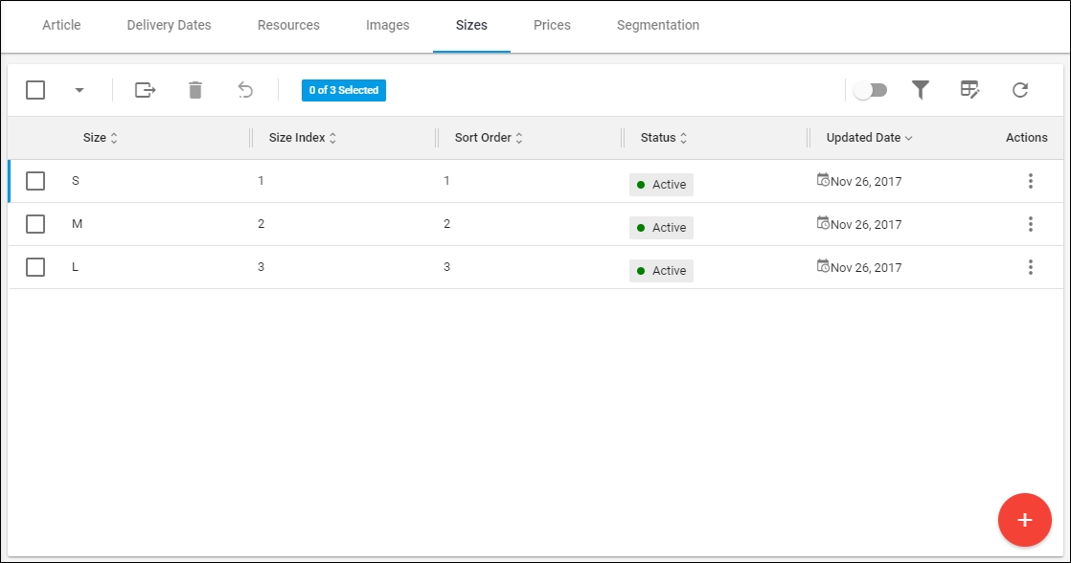This screenshot has height=563, width=1071.
Task: Click the Active status in the S row
Action: pyautogui.click(x=661, y=184)
